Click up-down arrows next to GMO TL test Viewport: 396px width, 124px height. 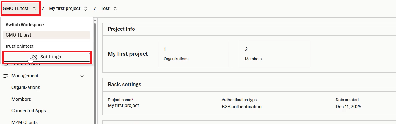pos(34,9)
